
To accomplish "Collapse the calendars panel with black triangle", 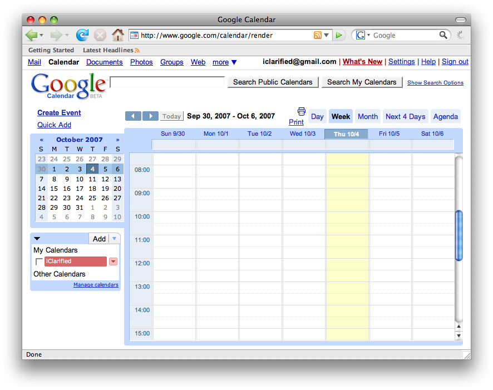I will point(37,239).
